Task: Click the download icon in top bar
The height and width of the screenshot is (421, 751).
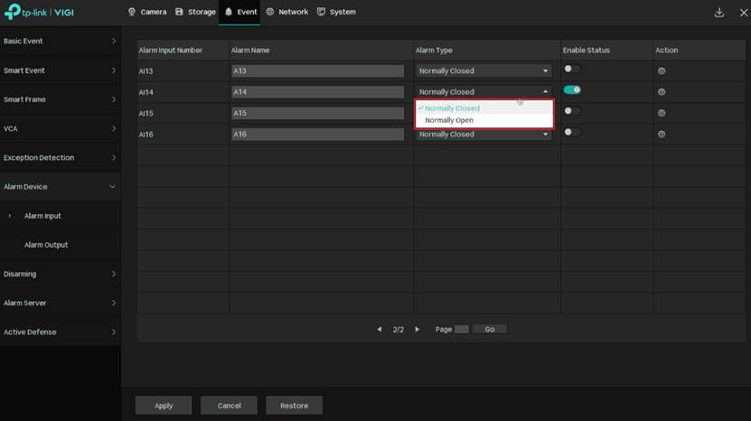Action: (719, 13)
